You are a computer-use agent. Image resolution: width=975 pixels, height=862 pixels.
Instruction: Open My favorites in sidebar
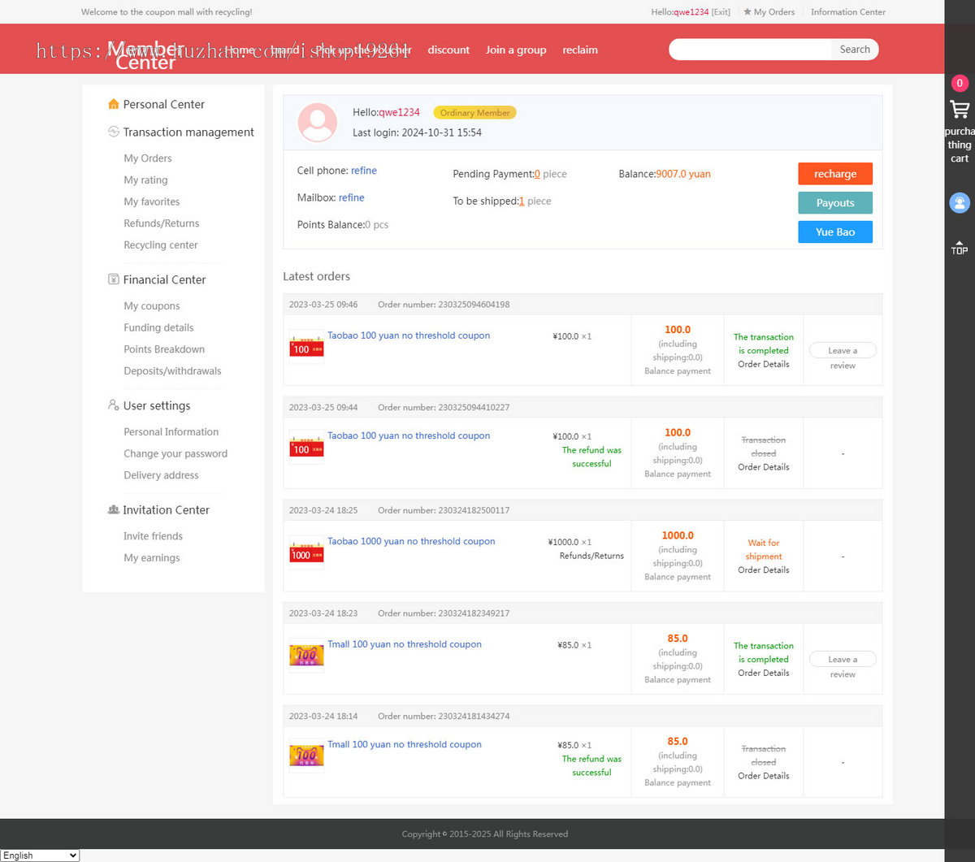click(x=152, y=201)
